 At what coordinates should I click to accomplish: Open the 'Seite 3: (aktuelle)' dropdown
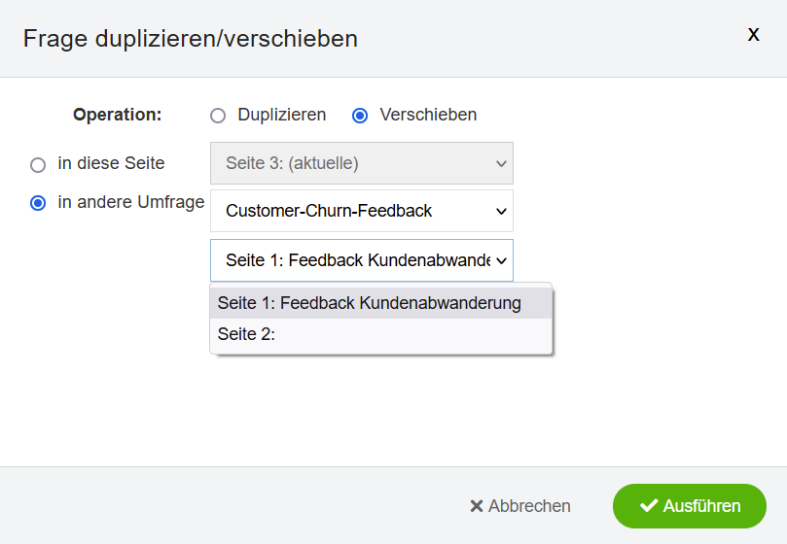tap(361, 163)
